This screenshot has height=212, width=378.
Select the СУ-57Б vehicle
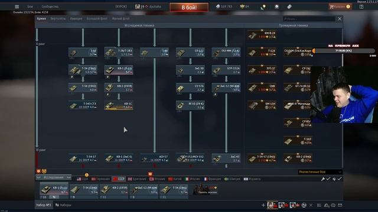pyautogui.click(x=190, y=88)
